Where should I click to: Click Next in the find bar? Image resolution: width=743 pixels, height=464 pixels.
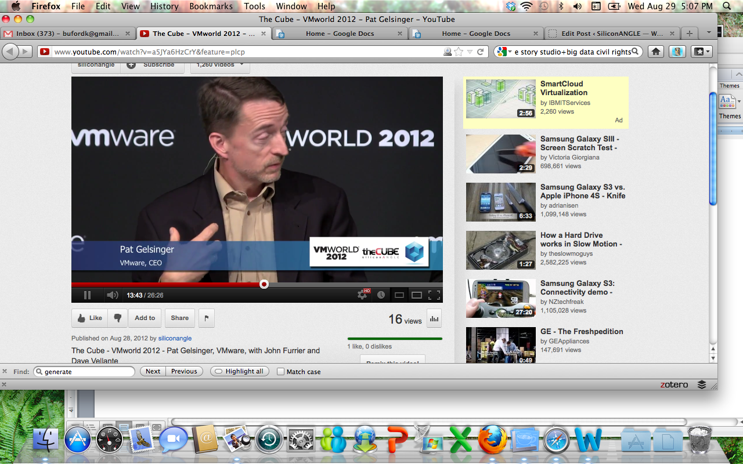153,371
